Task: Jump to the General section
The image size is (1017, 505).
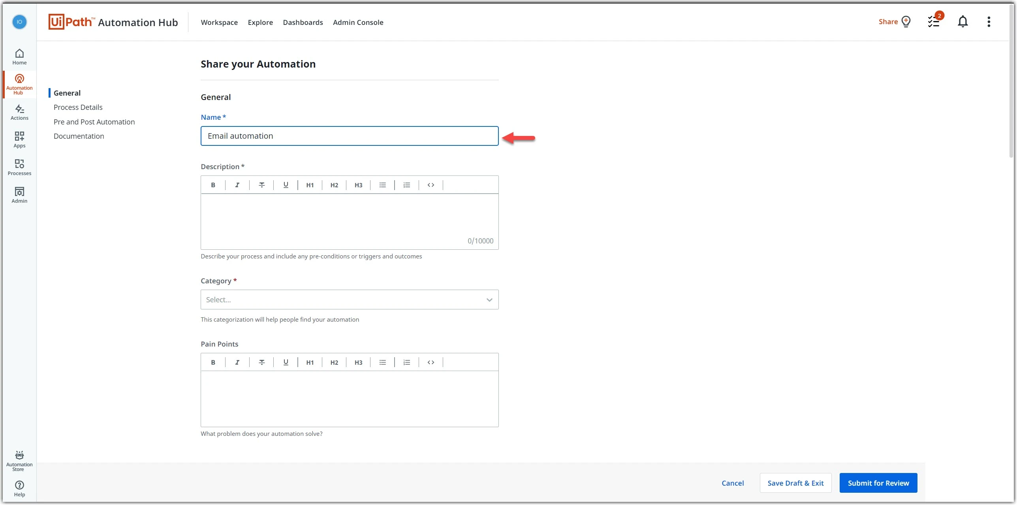Action: tap(67, 93)
